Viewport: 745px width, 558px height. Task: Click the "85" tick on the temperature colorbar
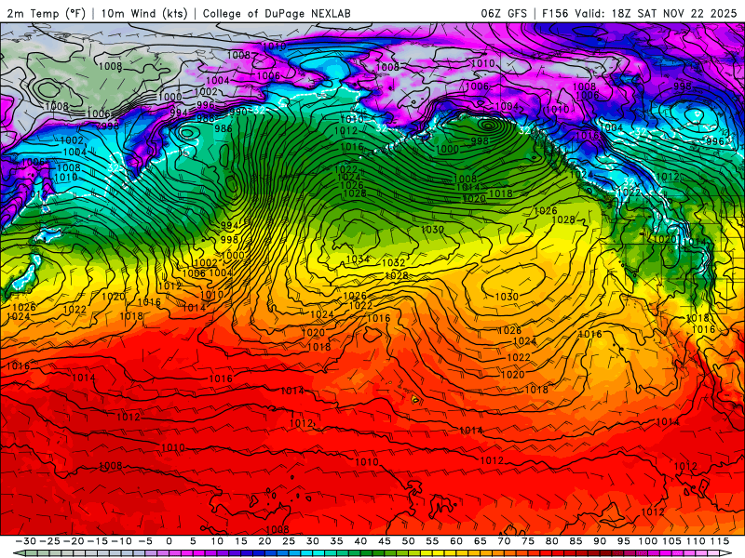(x=576, y=541)
